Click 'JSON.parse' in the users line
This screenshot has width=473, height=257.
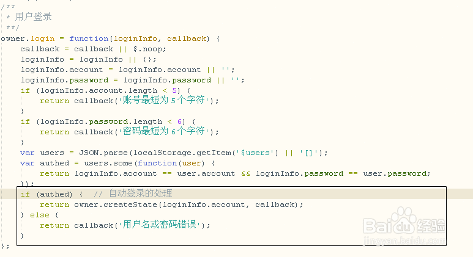click(103, 153)
